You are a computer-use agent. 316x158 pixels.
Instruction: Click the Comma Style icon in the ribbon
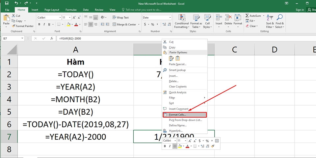click(158, 24)
